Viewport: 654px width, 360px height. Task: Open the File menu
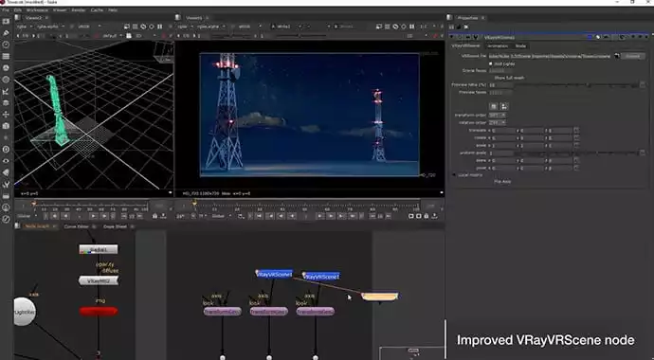tap(6, 10)
